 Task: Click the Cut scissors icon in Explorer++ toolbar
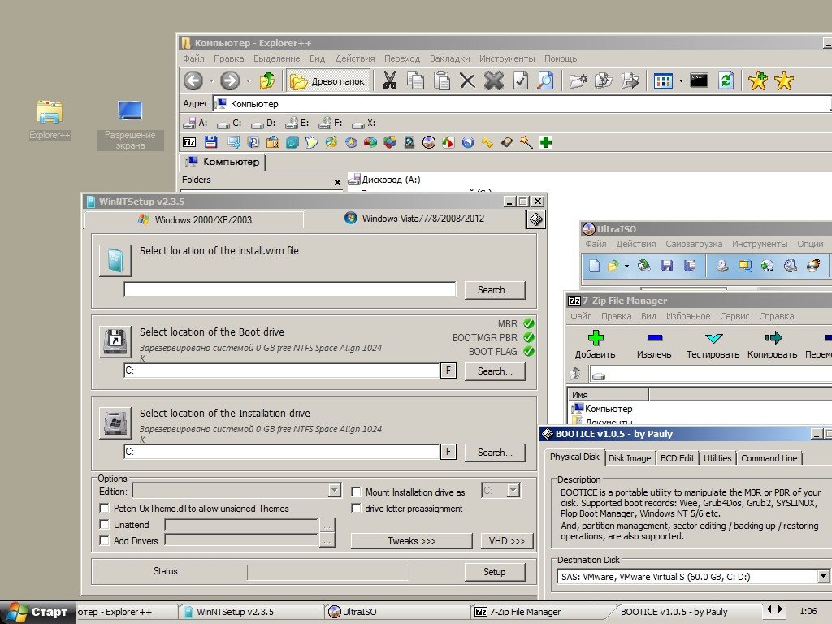pos(389,80)
